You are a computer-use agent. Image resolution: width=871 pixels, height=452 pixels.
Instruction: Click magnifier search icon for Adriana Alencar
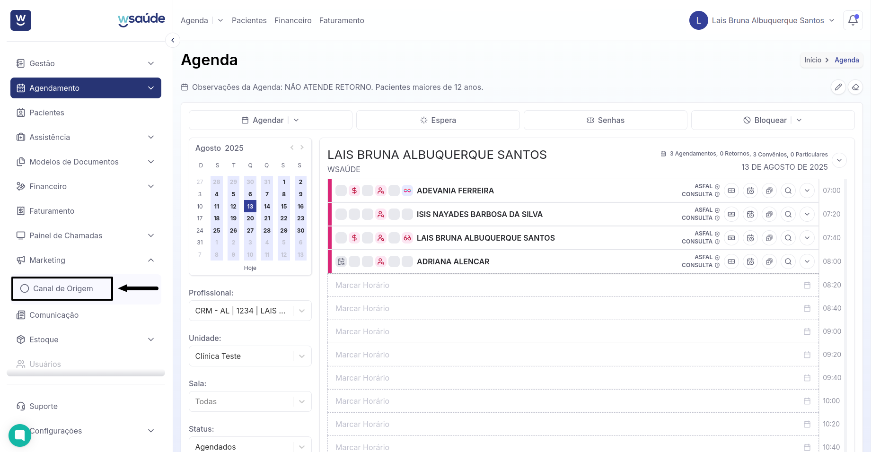[788, 261]
